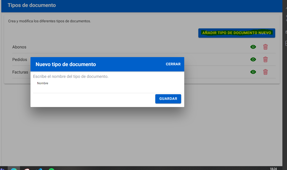287x170 pixels.
Task: Select the Abonos list entry
Action: pyautogui.click(x=19, y=47)
